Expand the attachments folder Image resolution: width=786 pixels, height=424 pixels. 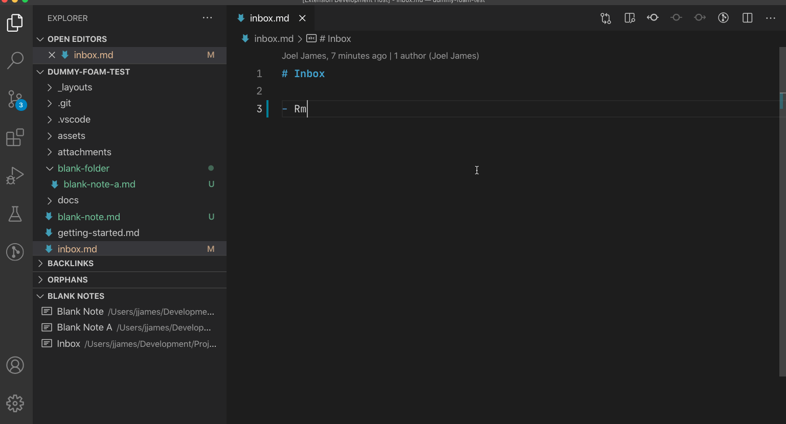click(x=130, y=152)
